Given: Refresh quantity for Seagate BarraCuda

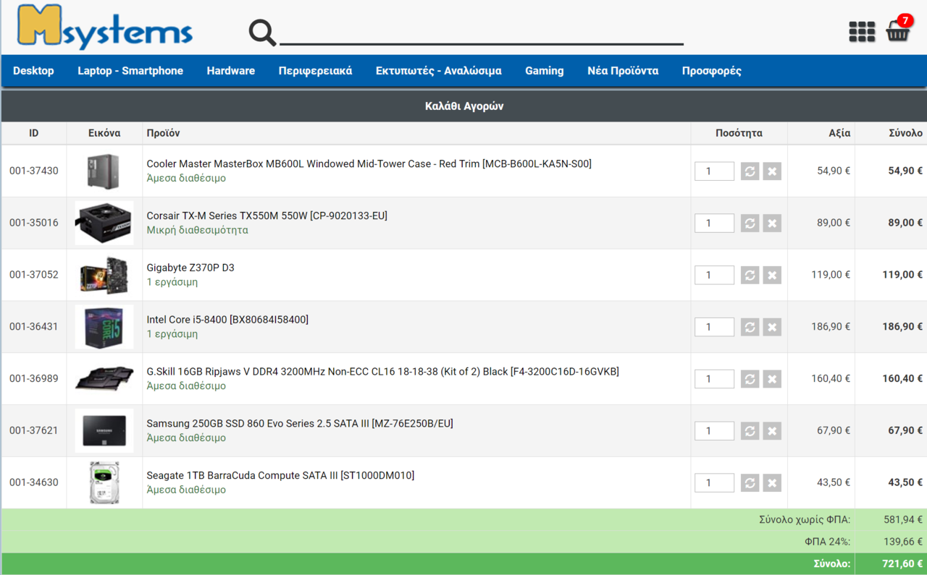Looking at the screenshot, I should pyautogui.click(x=750, y=482).
